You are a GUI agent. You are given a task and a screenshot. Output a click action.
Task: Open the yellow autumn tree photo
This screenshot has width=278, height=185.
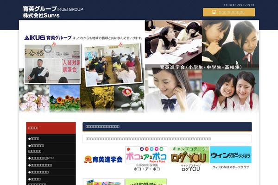[97, 99]
